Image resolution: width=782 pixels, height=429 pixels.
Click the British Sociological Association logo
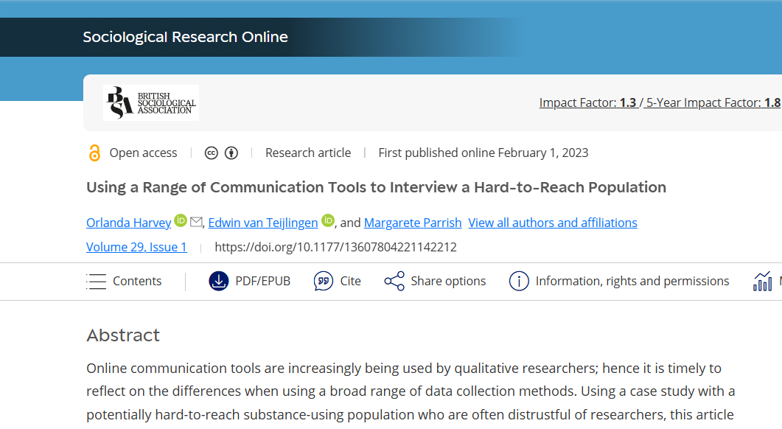pos(151,102)
